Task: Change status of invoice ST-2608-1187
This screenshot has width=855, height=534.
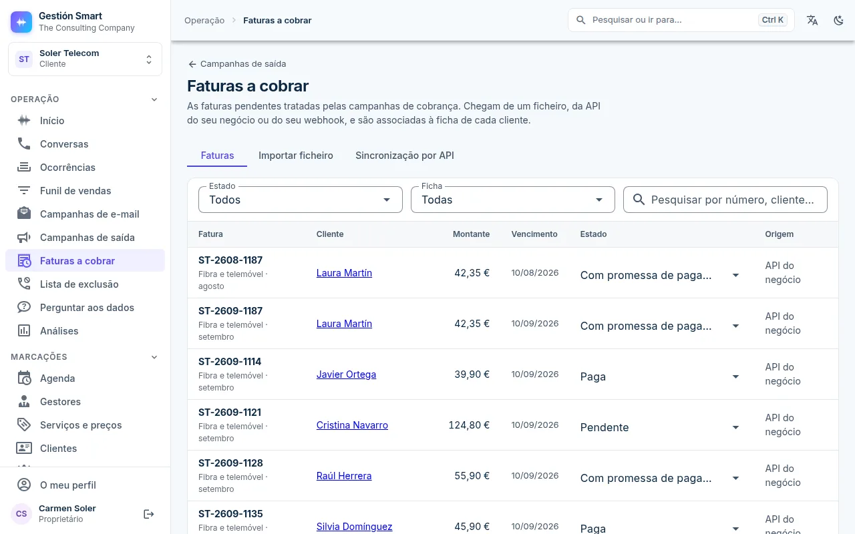Action: pyautogui.click(x=661, y=275)
